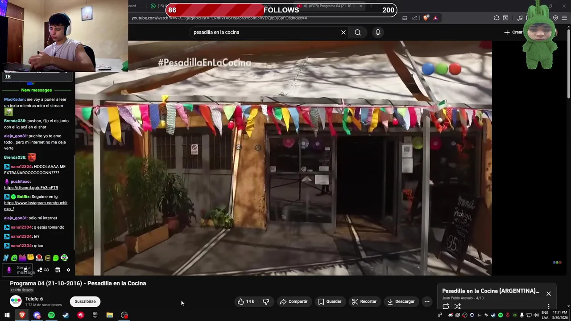
Task: Open chat settings gear icon
Action: (68, 270)
